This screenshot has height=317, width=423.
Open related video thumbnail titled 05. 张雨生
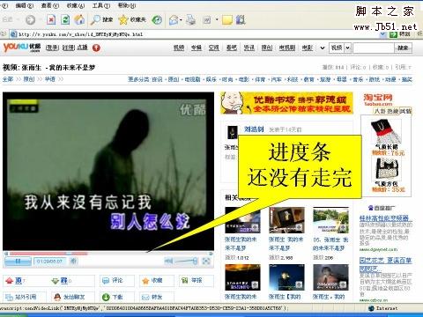(330, 220)
